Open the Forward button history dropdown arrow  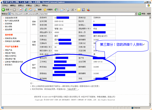(17, 10)
